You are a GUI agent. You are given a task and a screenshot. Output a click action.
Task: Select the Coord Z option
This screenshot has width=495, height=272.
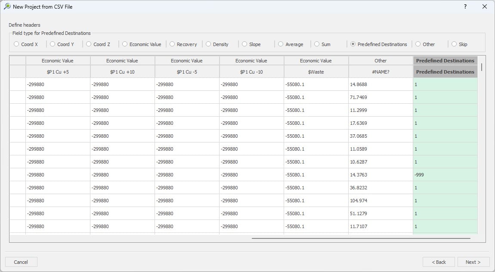(x=89, y=44)
